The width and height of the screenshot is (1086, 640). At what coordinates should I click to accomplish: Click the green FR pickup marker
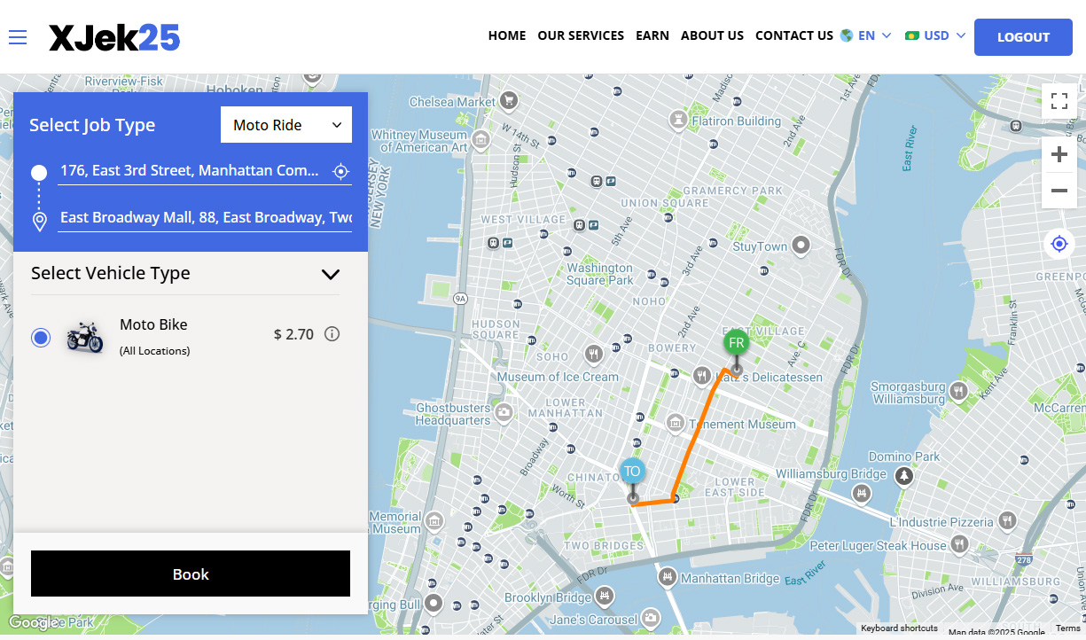coord(735,344)
